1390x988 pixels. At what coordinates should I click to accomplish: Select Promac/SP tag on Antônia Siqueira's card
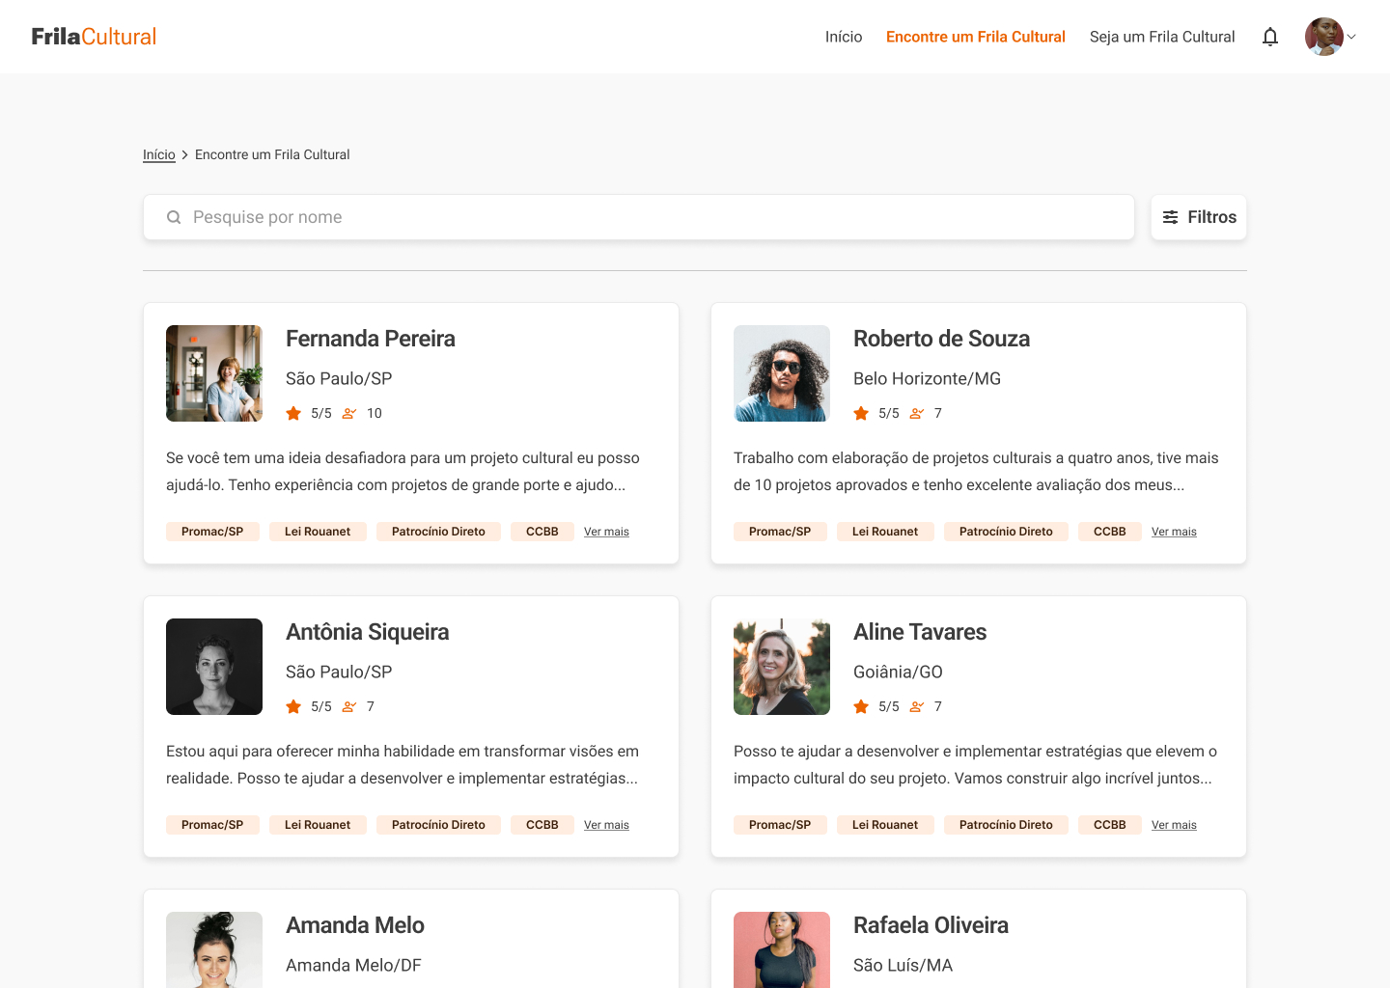click(212, 825)
